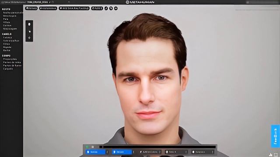280x157 pixels.
Task: Click the last round icon in top toolbar
Action: (x=115, y=8)
